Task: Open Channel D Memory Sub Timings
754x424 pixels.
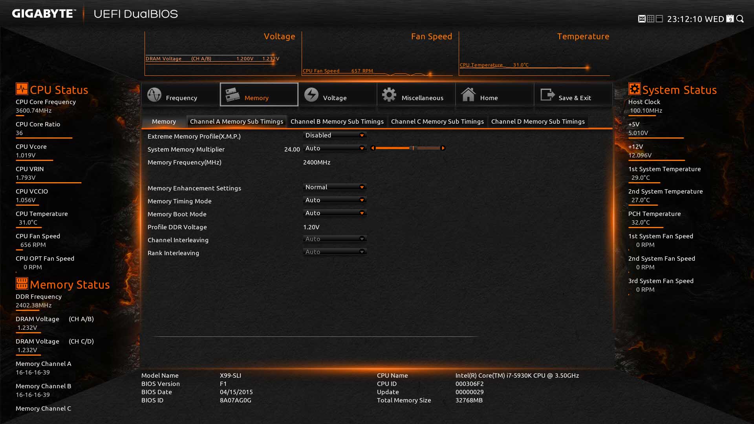Action: tap(538, 121)
